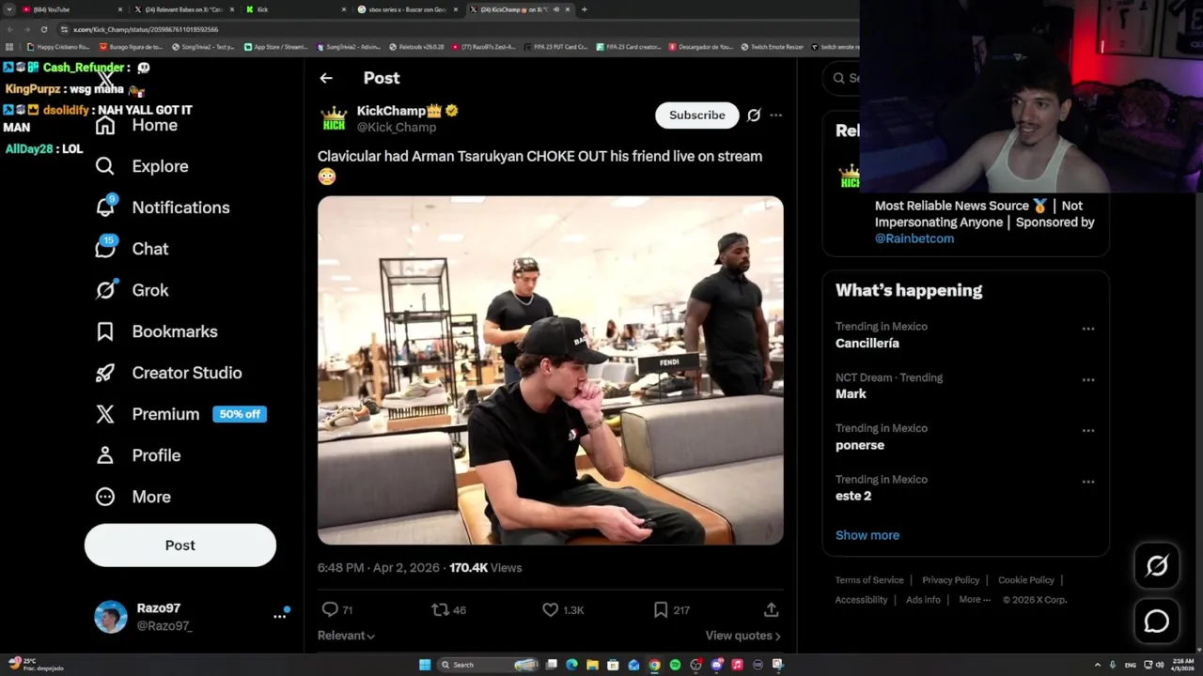The height and width of the screenshot is (676, 1203).
Task: Open the Cancillería trending topic
Action: (867, 344)
